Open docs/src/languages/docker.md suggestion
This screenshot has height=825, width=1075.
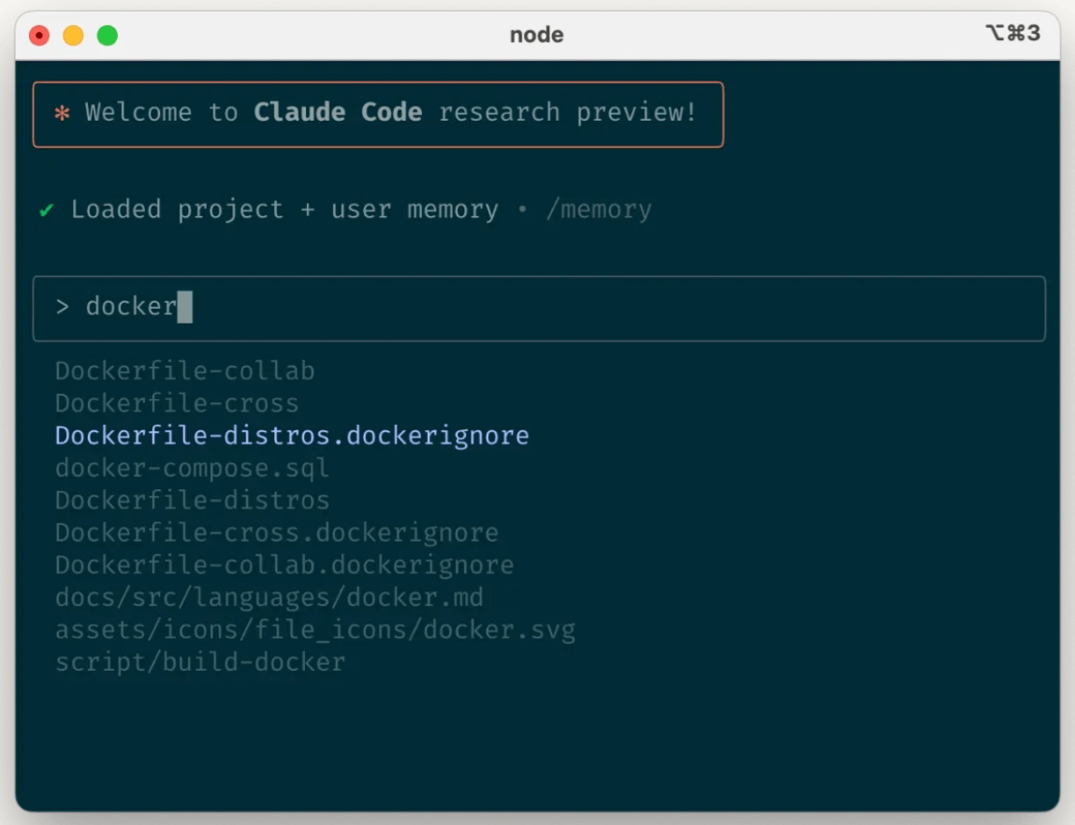coord(270,597)
